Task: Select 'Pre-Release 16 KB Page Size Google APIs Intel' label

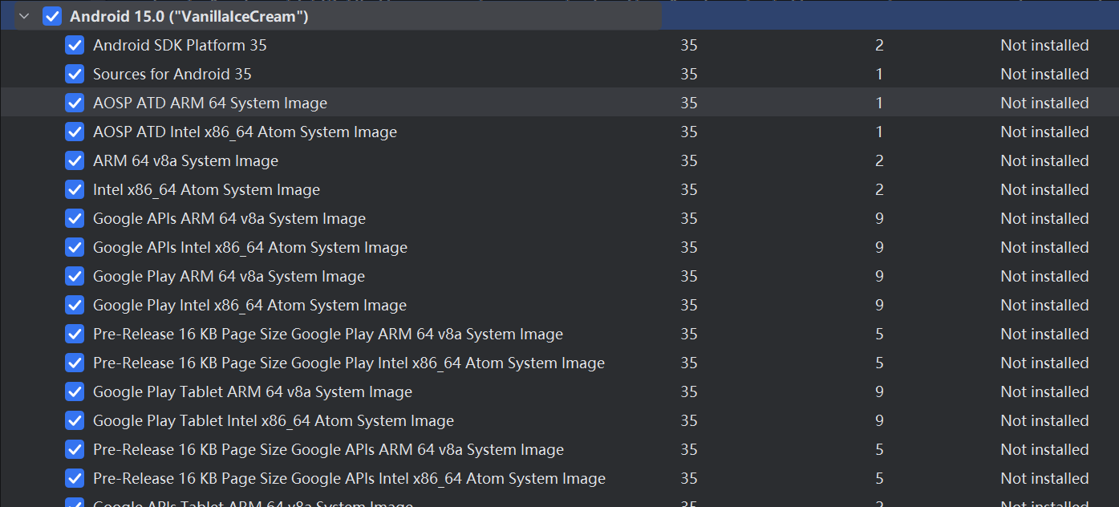Action: pyautogui.click(x=349, y=478)
